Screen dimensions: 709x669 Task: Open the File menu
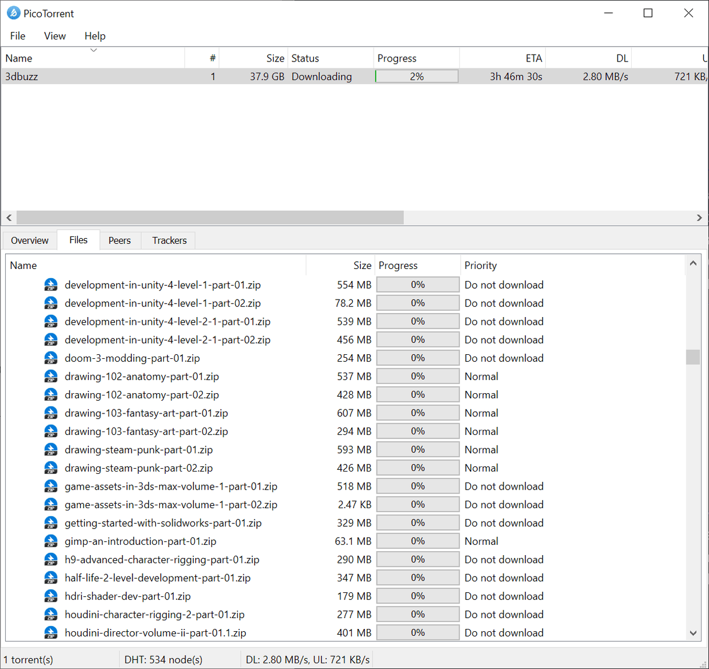pyautogui.click(x=18, y=36)
